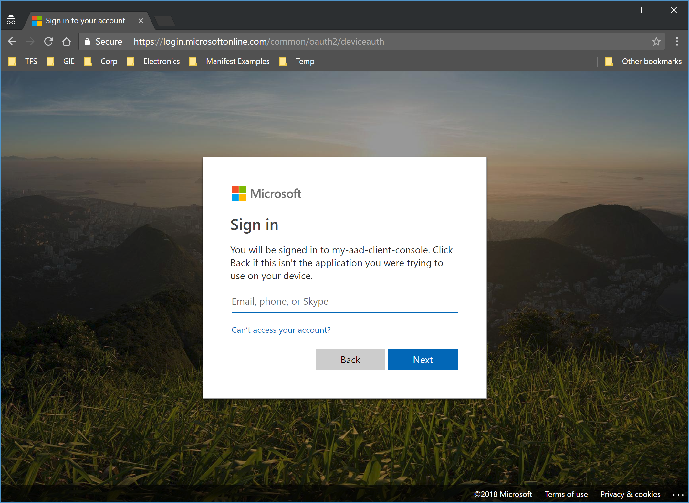Click the gray Back button
Image resolution: width=689 pixels, height=503 pixels.
click(x=350, y=359)
